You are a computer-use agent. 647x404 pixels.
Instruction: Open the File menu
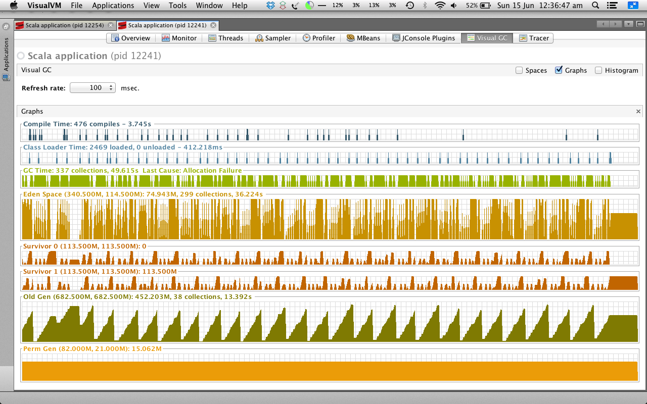pos(77,6)
